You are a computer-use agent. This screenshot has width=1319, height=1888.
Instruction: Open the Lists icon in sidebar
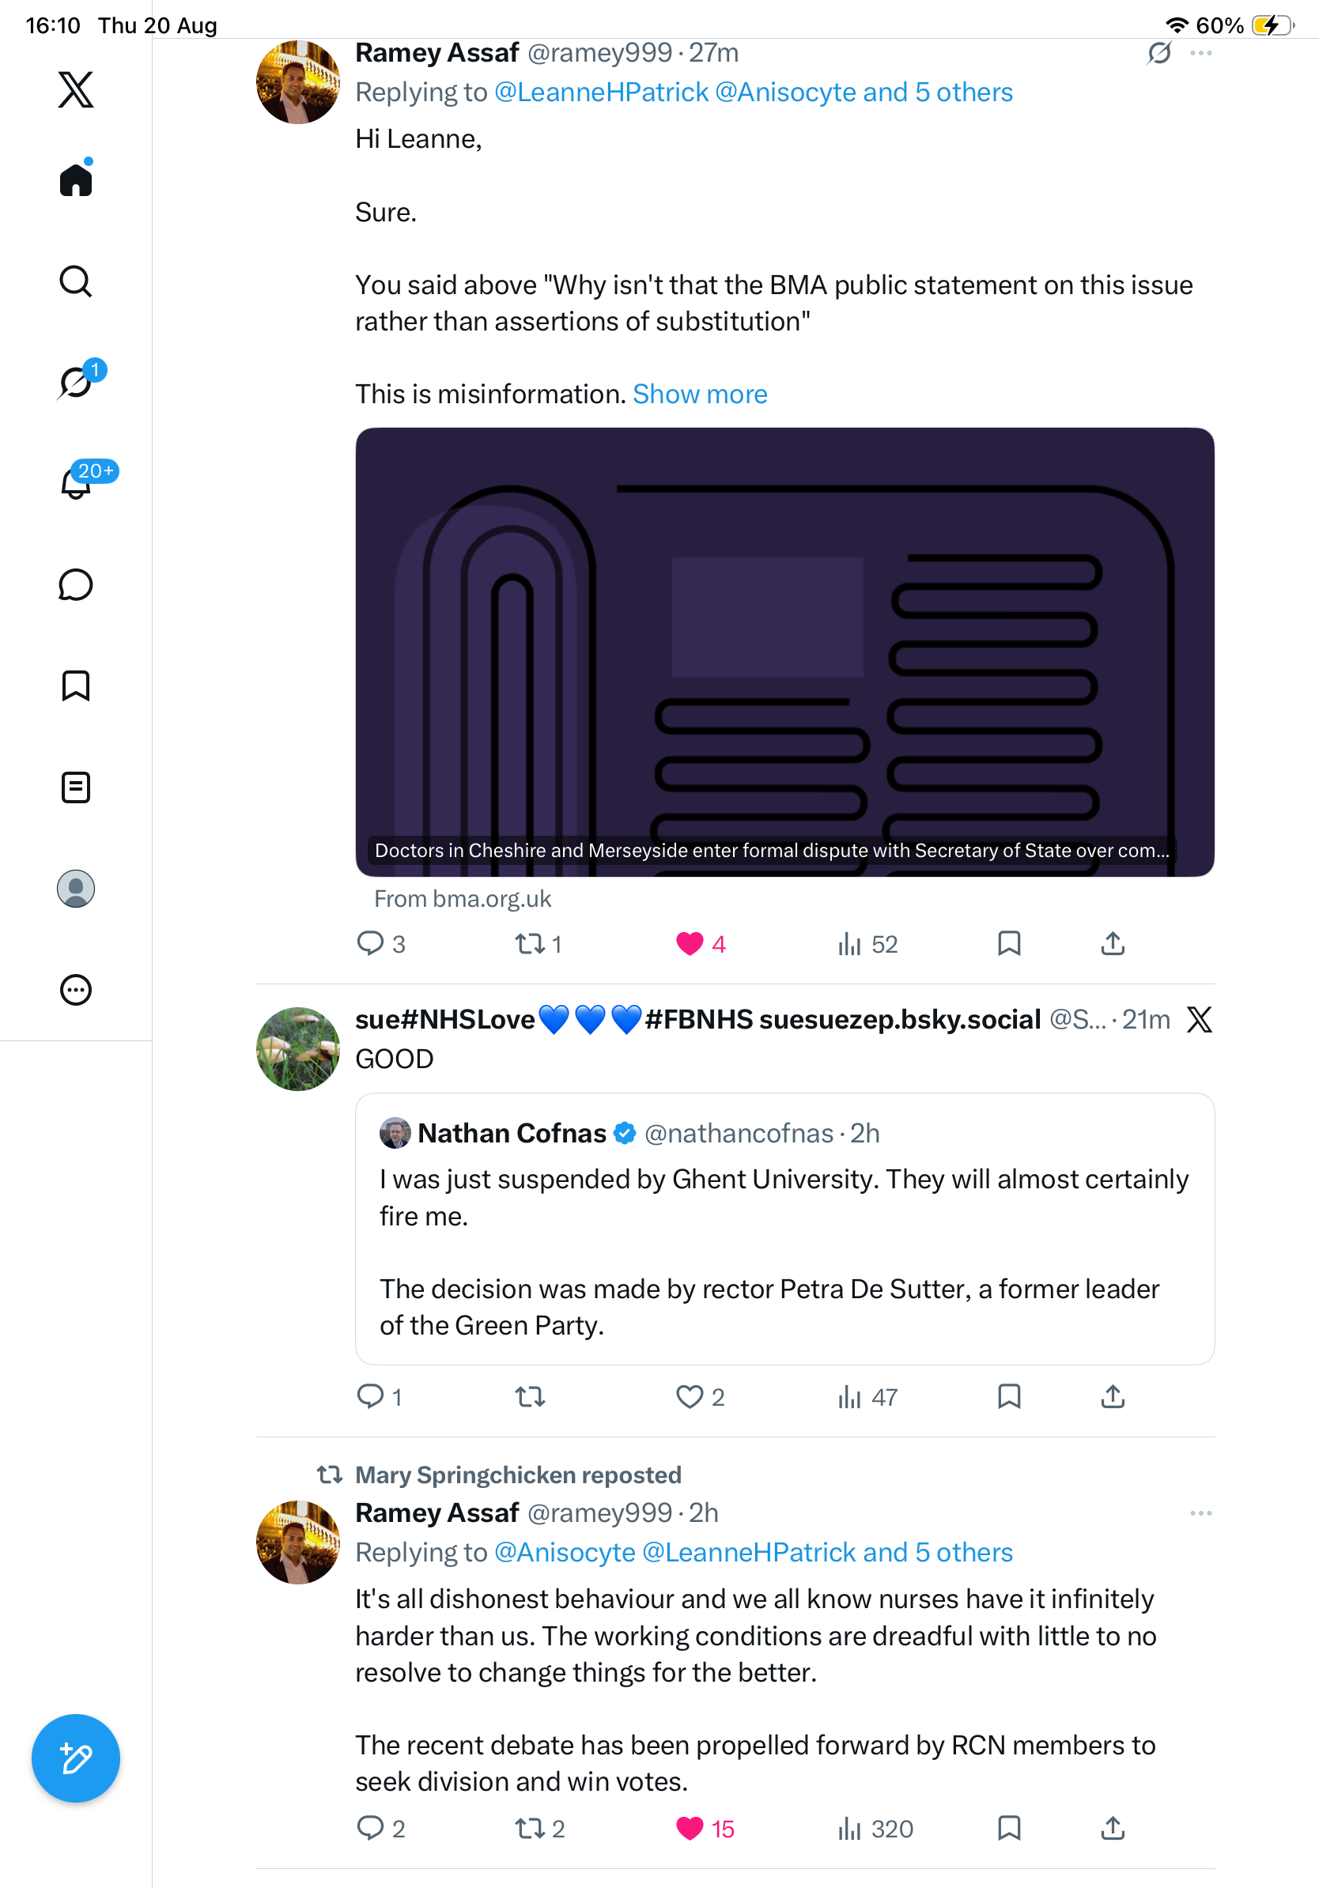[76, 787]
